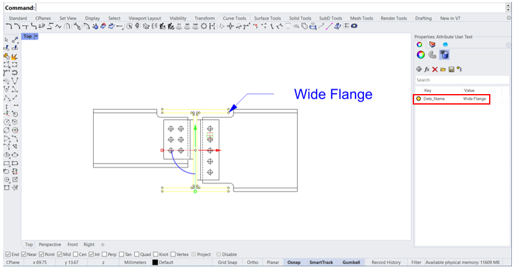Click the Search field in Properties panel
Viewport: 515px width, 270px height.
point(462,80)
